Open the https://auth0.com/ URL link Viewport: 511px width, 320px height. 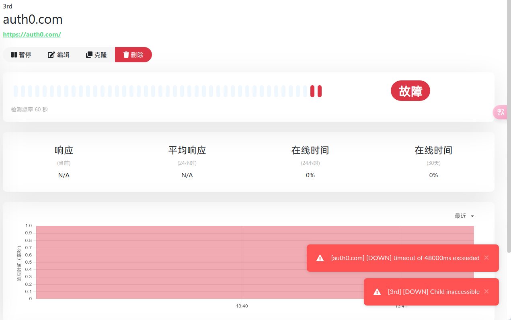(32, 35)
